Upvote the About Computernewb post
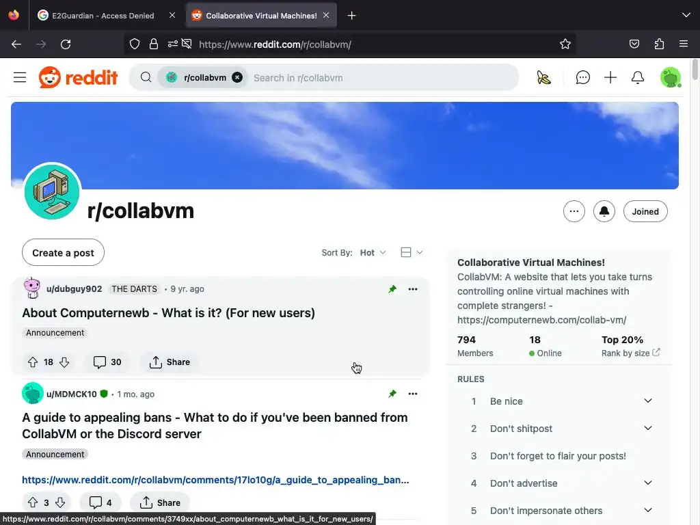This screenshot has height=525, width=700. click(x=33, y=362)
